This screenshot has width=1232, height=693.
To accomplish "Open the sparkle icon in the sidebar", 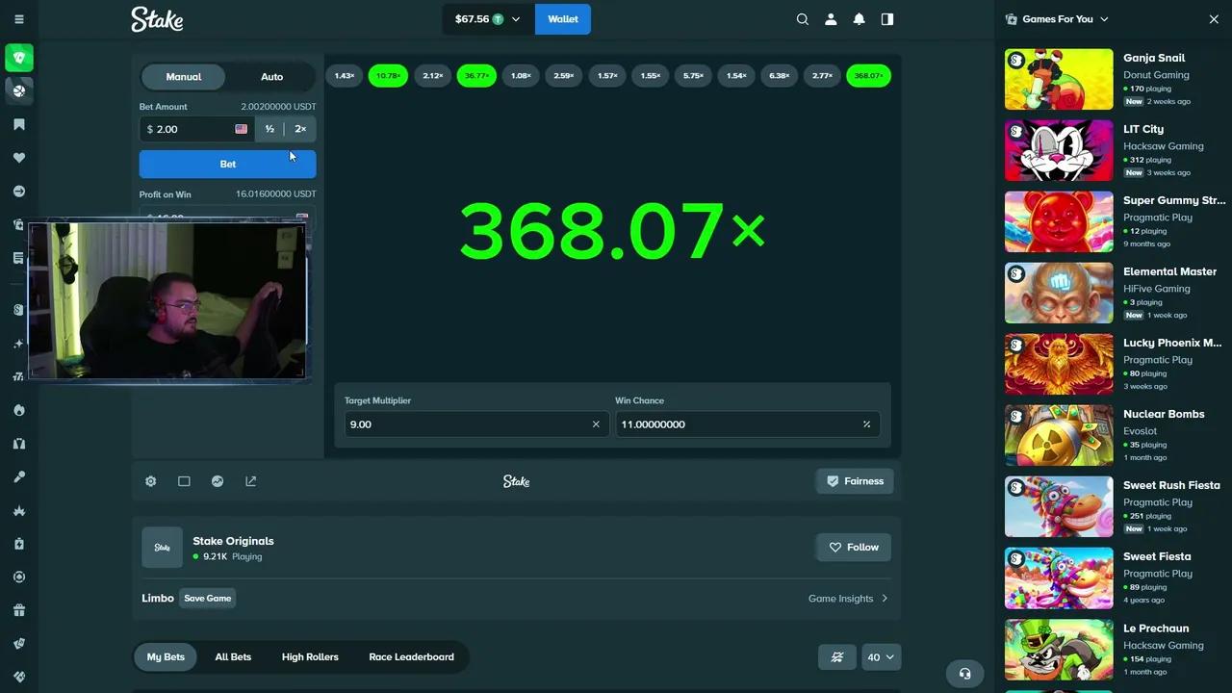I will (19, 344).
